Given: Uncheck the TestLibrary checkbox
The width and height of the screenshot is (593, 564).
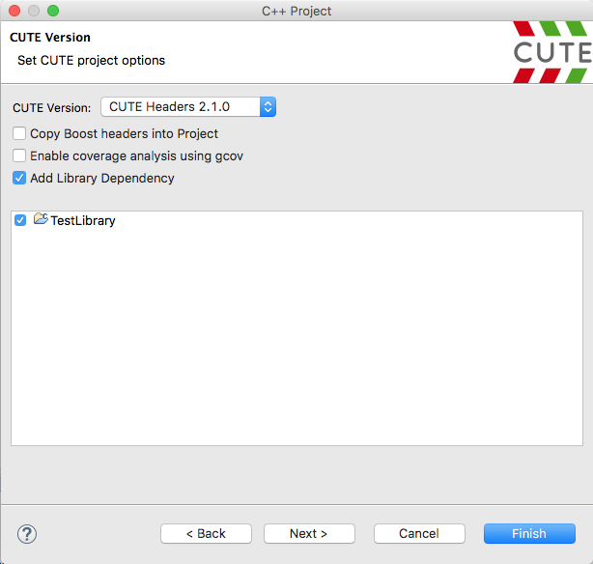Looking at the screenshot, I should 20,220.
